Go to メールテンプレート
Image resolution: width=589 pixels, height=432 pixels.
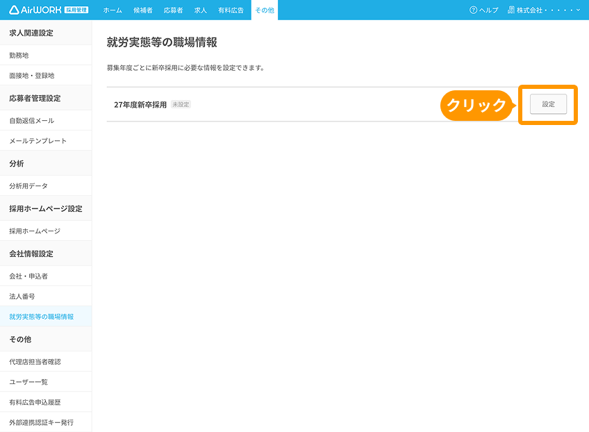click(38, 141)
